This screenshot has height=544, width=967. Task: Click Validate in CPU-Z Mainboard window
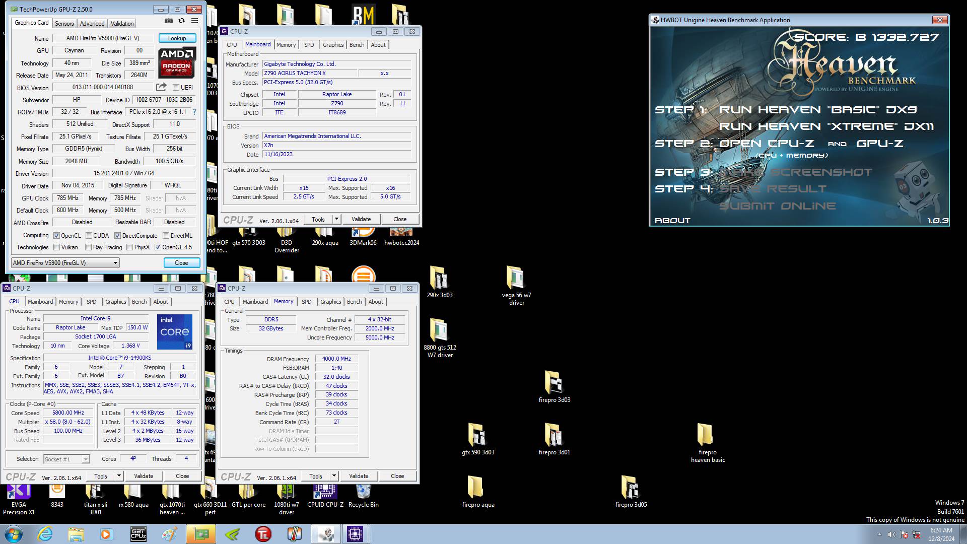pyautogui.click(x=361, y=219)
